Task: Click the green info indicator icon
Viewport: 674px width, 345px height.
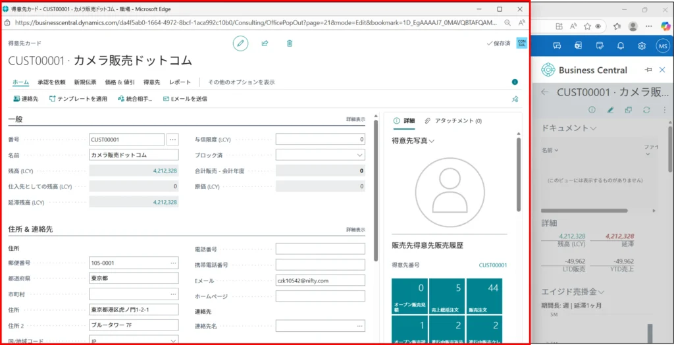Action: [515, 82]
